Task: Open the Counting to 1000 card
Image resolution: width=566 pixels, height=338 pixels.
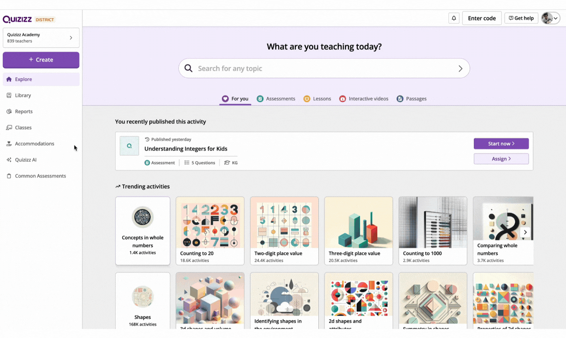Action: 433,231
